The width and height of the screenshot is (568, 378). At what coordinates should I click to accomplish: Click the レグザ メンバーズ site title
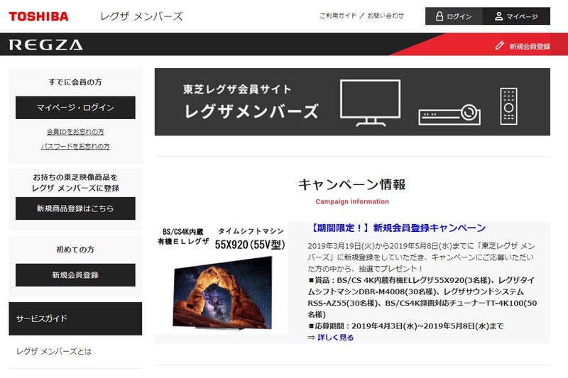point(141,16)
